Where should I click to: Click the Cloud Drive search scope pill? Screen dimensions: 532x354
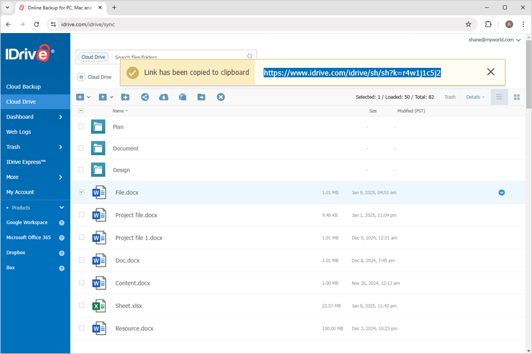[93, 57]
